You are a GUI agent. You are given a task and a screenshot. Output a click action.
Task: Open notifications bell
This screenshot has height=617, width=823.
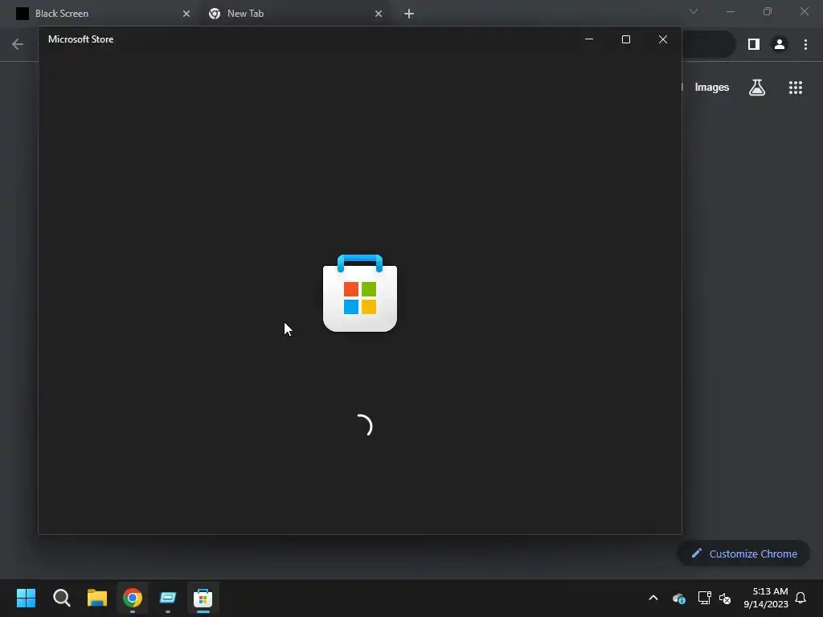click(x=801, y=598)
